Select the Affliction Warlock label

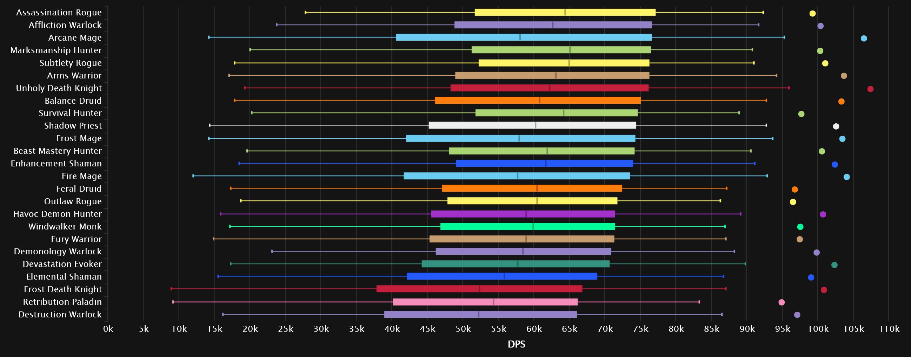click(x=65, y=25)
